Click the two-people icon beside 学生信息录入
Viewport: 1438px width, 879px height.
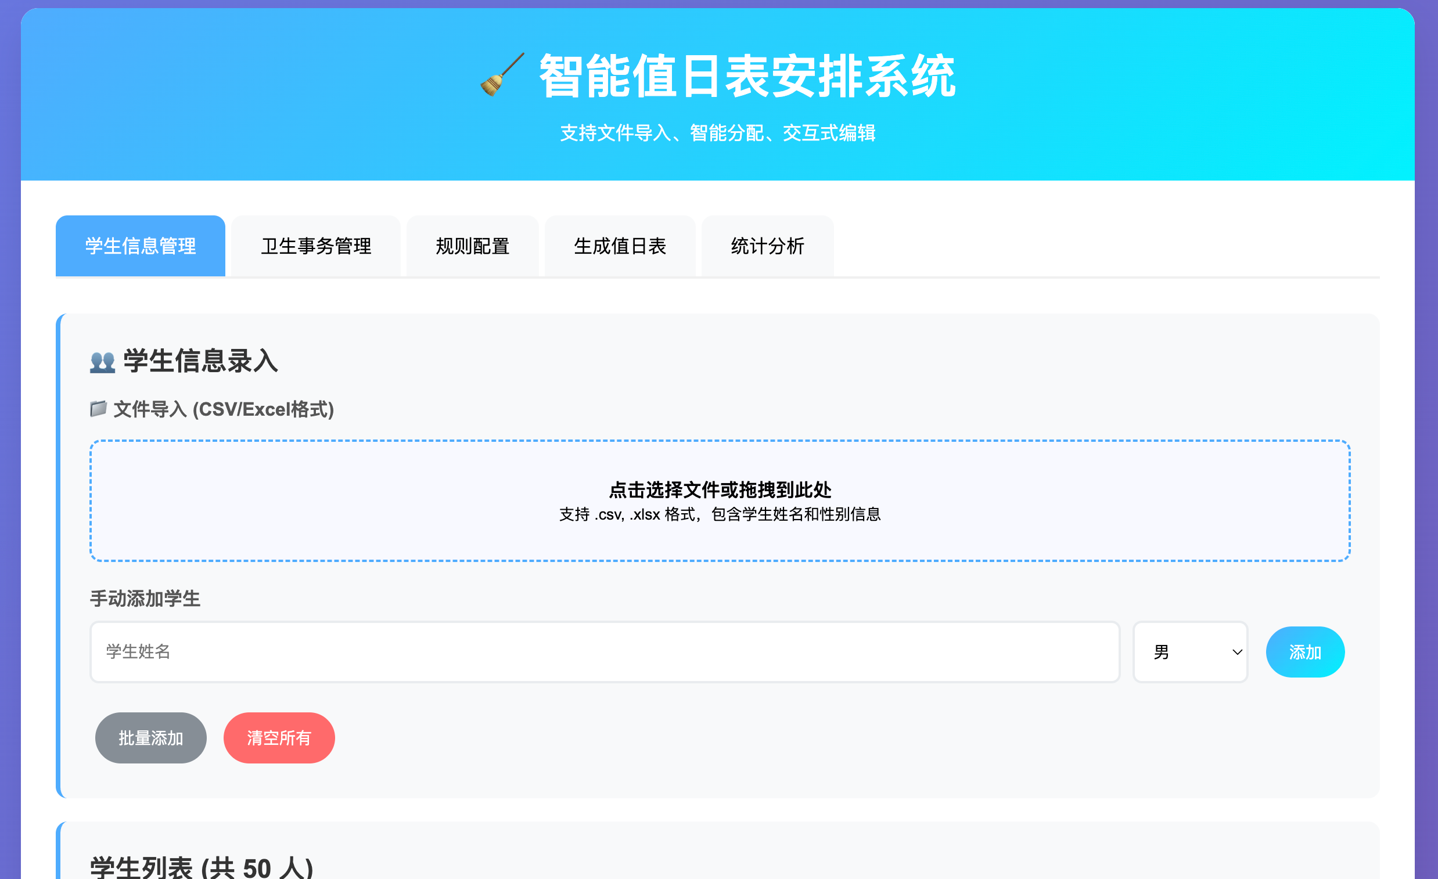(102, 362)
